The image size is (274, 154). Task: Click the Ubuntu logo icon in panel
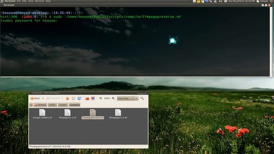click(x=2, y=1)
